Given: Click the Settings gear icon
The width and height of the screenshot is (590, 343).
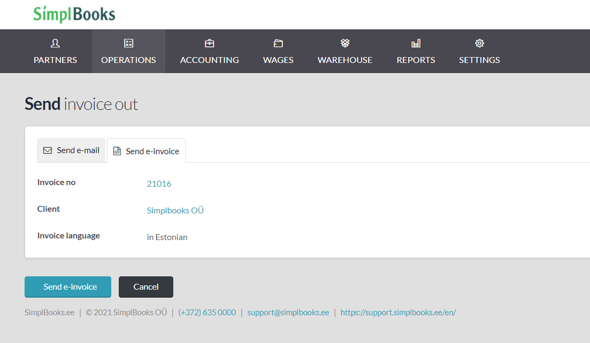Looking at the screenshot, I should [x=479, y=43].
